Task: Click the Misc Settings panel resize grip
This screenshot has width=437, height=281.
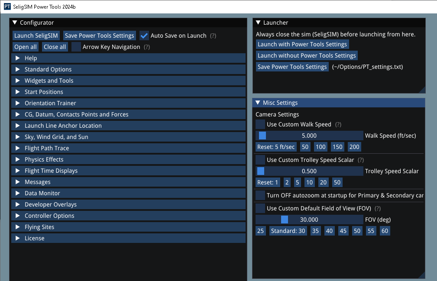Action: (422, 275)
